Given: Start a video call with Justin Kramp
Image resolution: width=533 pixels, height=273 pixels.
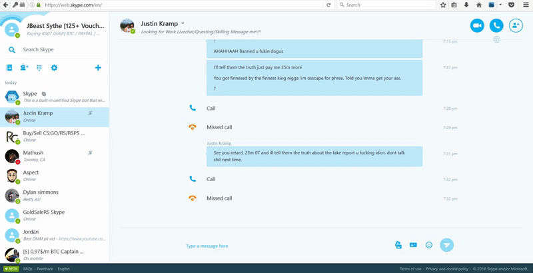Looking at the screenshot, I should [477, 25].
